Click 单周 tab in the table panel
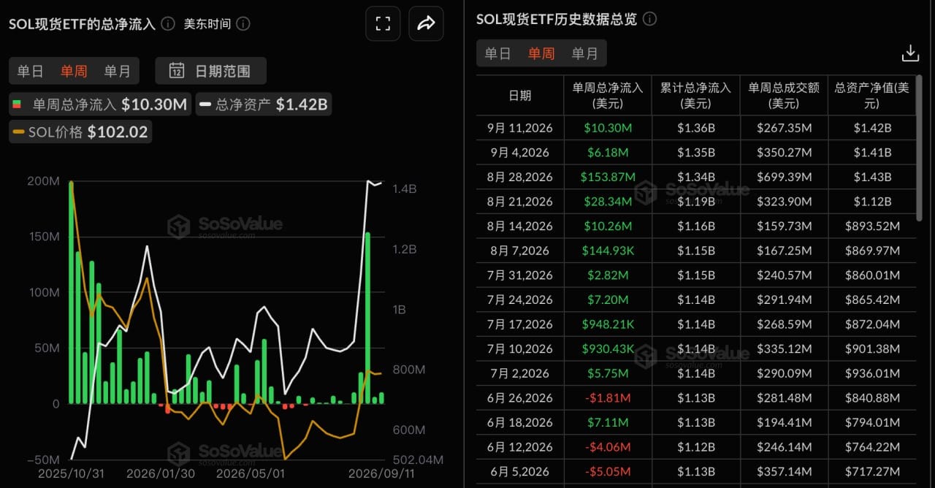 [541, 53]
